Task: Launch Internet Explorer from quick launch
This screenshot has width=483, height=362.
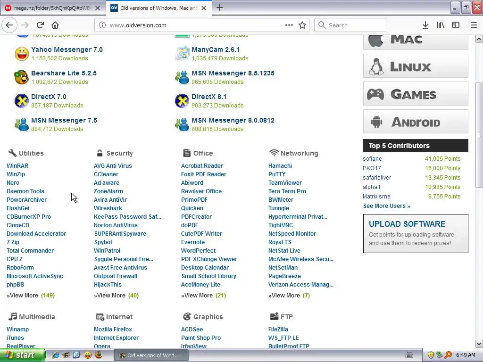Action: (56, 355)
